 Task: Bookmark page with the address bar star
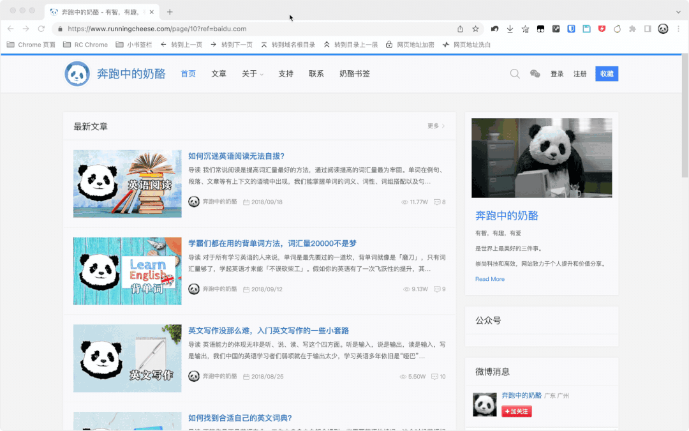[x=475, y=29]
